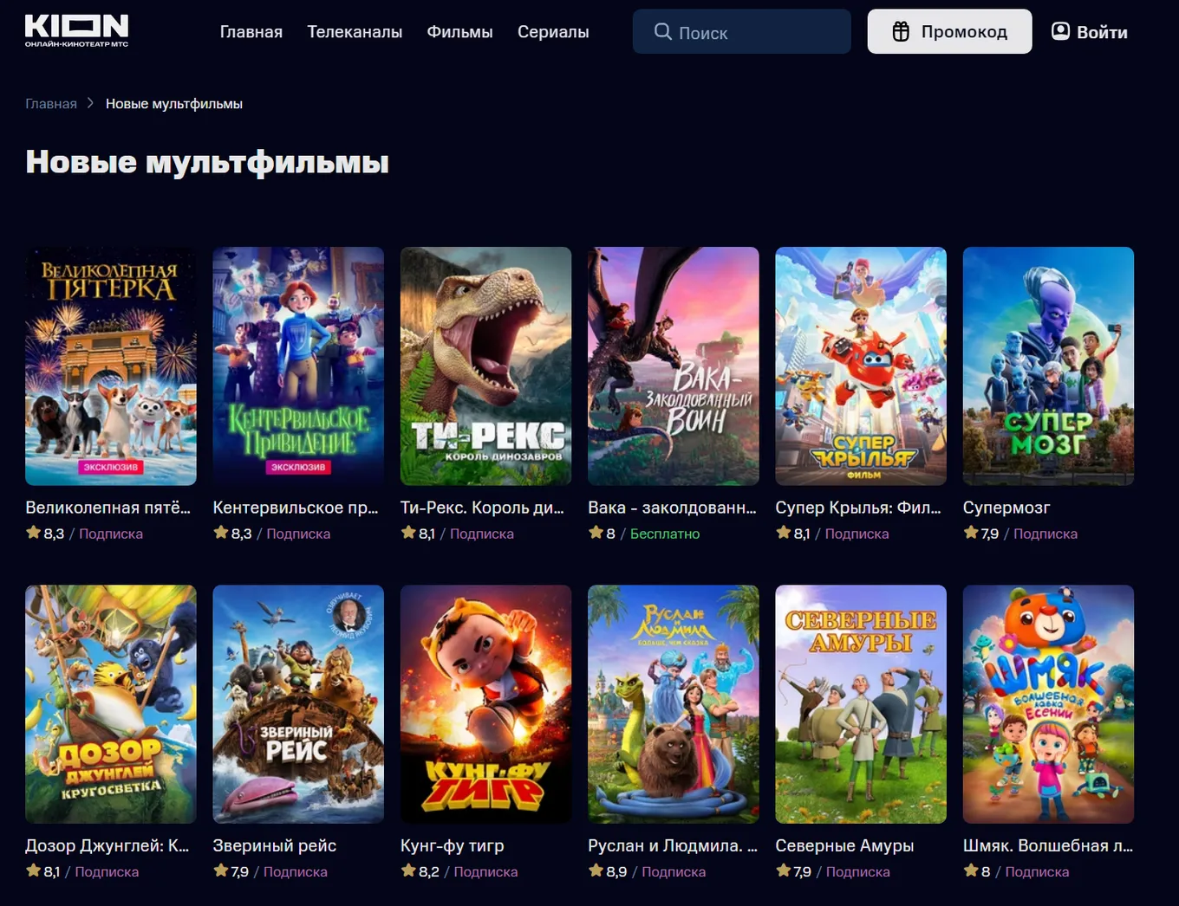Click the Кунг-фу тигр title text

point(452,845)
